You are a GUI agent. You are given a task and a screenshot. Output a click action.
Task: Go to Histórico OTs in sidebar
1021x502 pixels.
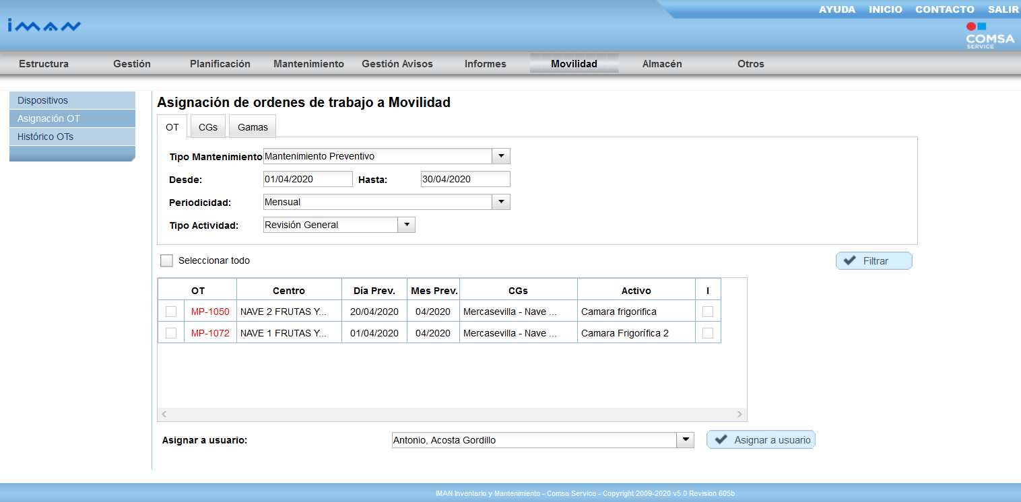click(x=45, y=137)
